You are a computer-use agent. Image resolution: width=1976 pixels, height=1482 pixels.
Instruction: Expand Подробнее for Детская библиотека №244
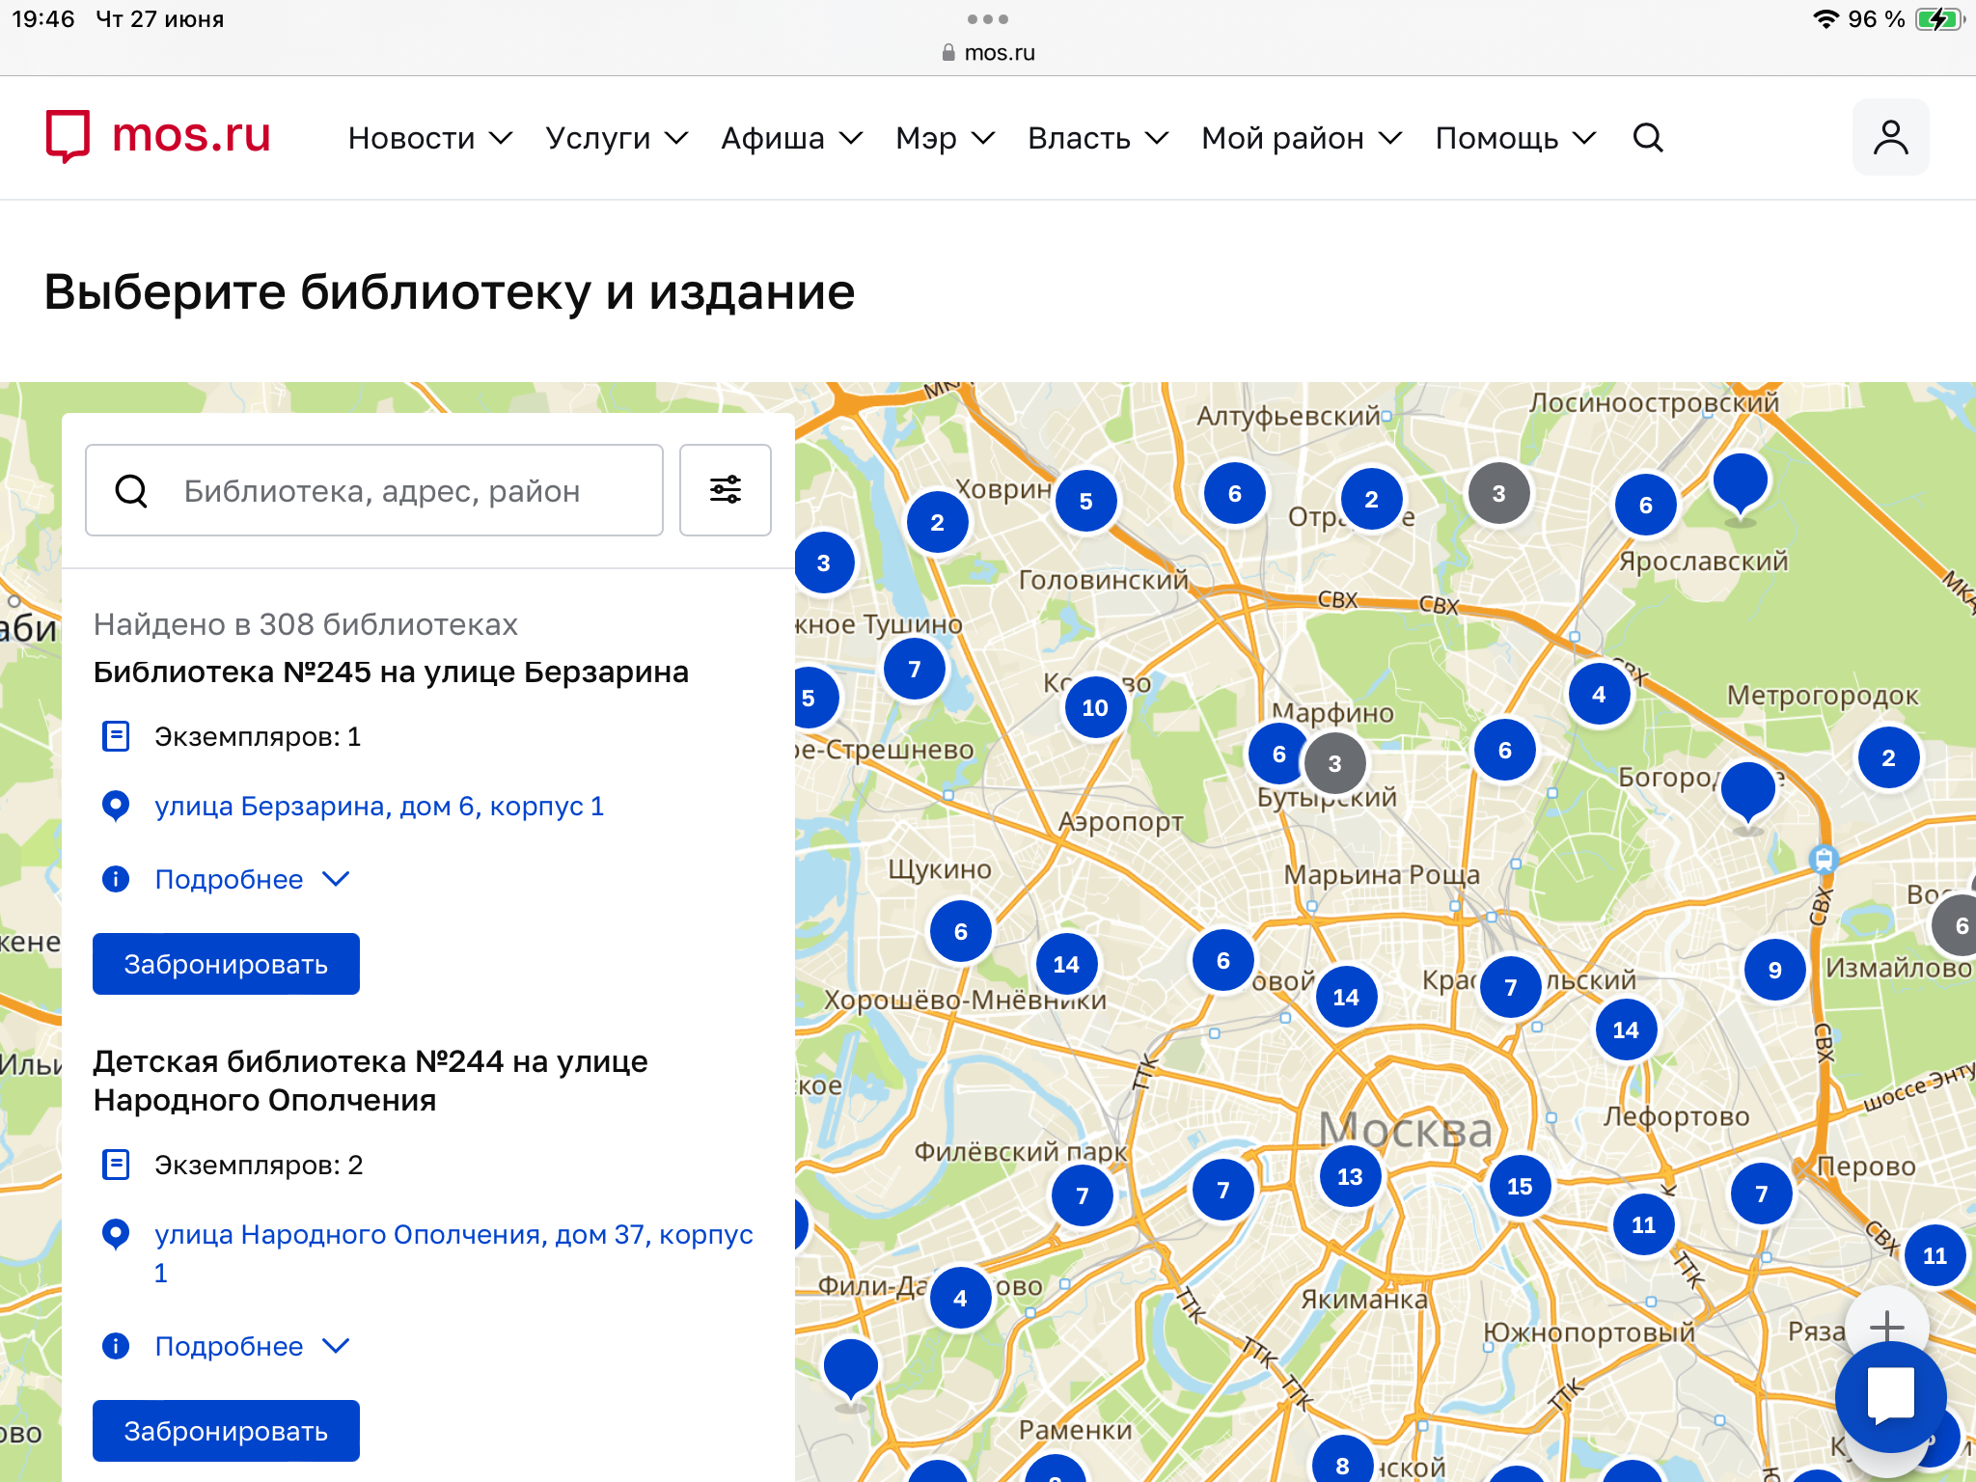252,1346
